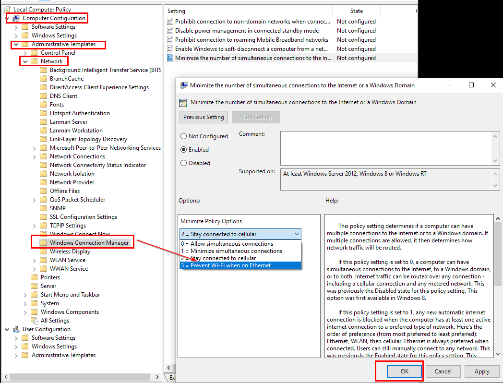Confirm with the OK button
Screen dimensions: 503x383
click(x=404, y=371)
